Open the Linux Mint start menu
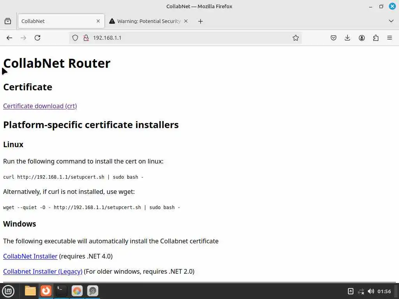 [8, 291]
